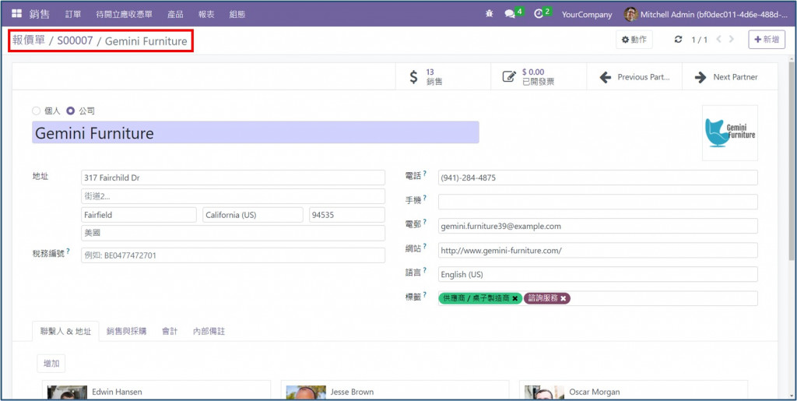The height and width of the screenshot is (401, 797).
Task: Click the empty 手機 mobile field
Action: 598,202
